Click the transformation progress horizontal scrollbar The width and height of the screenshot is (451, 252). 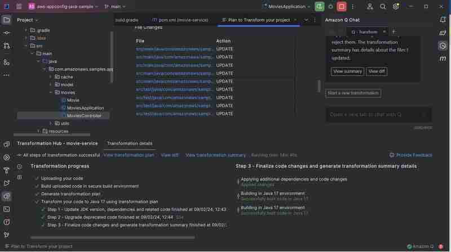tap(112, 237)
